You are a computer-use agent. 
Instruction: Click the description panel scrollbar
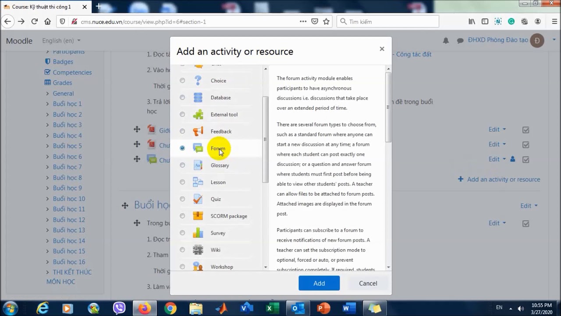click(388, 107)
